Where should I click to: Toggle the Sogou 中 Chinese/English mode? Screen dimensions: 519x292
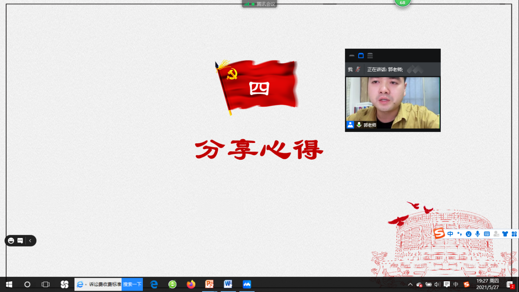pos(450,234)
